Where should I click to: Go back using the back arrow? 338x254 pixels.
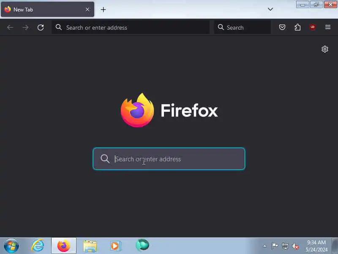tap(10, 28)
